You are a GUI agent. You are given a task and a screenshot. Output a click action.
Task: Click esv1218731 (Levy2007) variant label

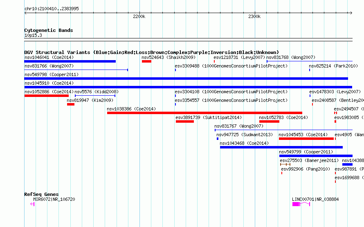coord(239,57)
